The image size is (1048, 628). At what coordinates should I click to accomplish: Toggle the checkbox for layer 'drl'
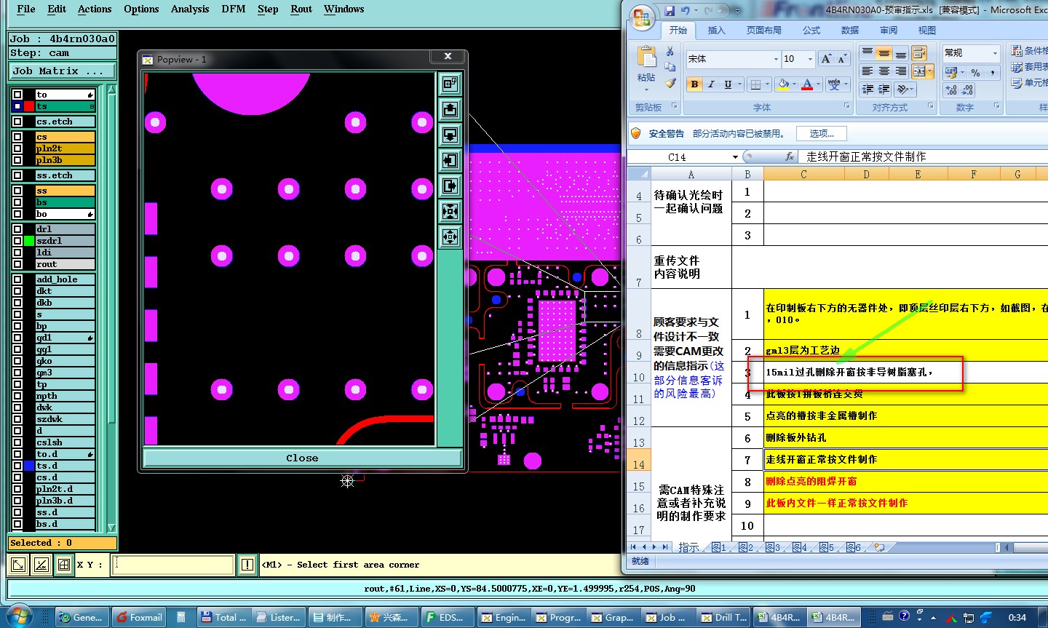pyautogui.click(x=17, y=229)
